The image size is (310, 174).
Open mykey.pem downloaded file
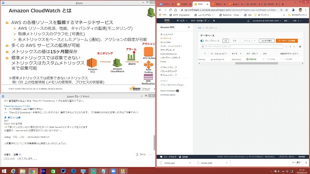click(206, 163)
